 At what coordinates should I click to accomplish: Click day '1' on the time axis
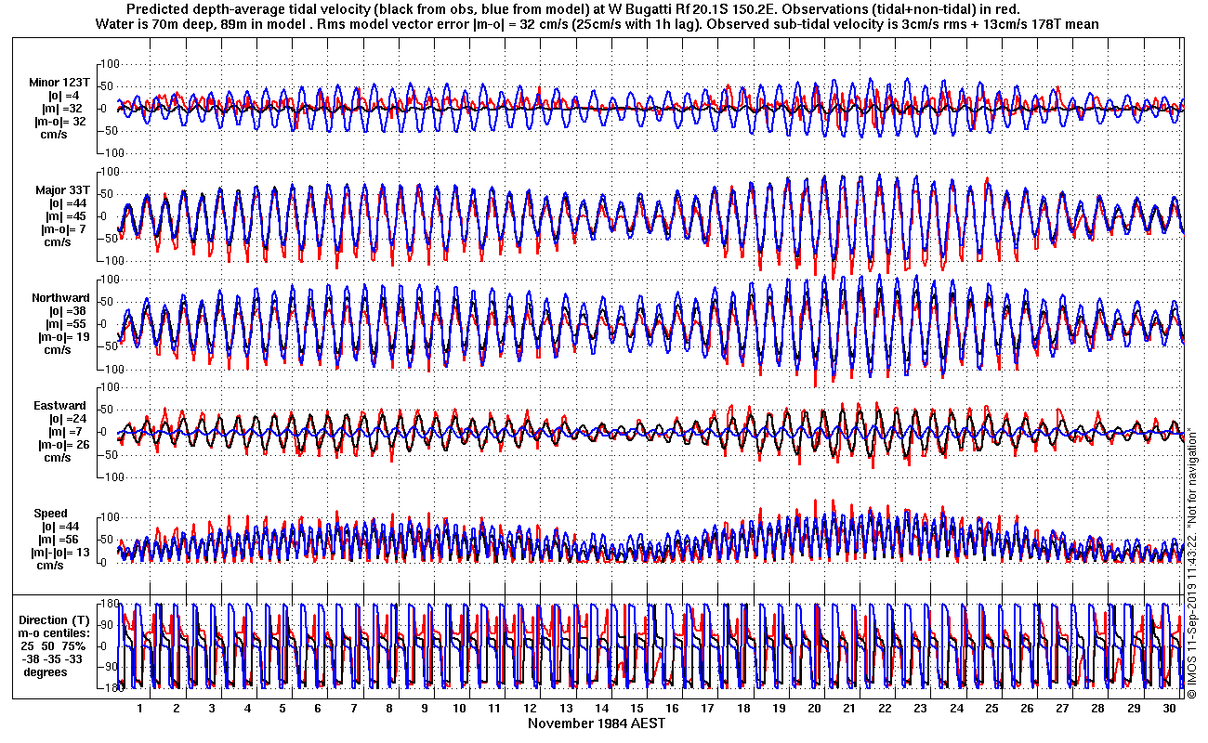click(x=140, y=709)
